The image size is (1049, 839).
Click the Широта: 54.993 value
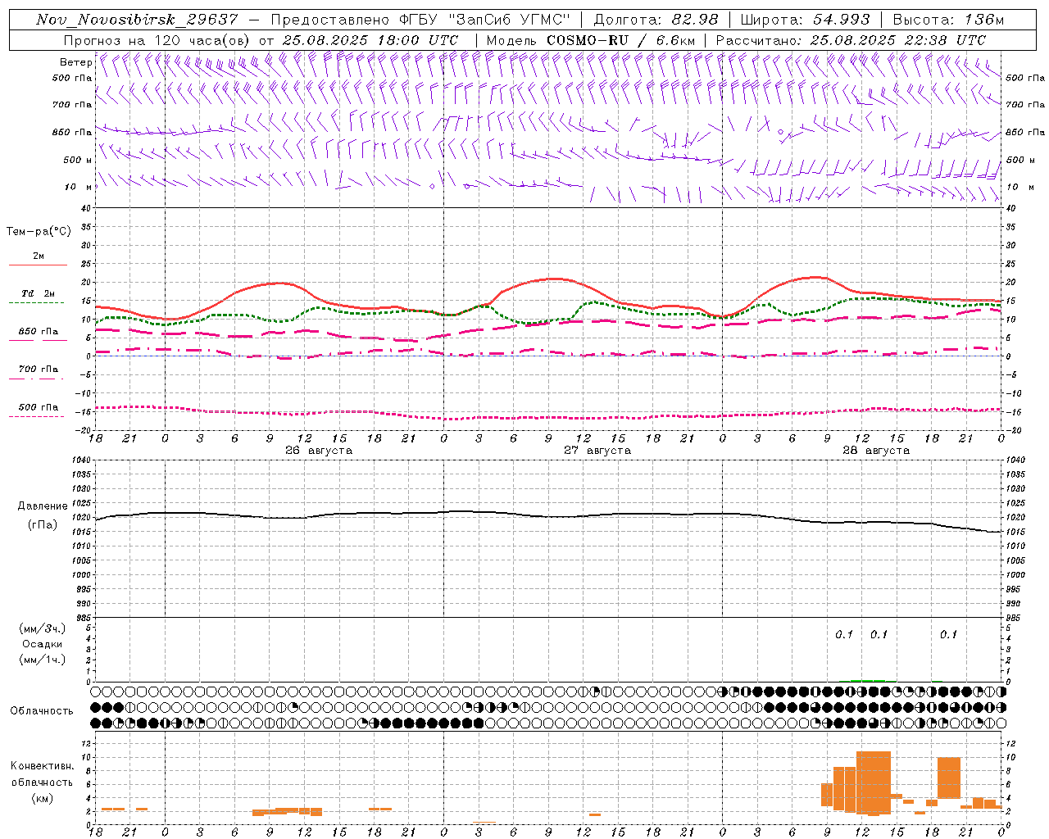click(805, 20)
